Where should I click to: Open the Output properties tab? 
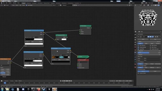(x=135, y=40)
